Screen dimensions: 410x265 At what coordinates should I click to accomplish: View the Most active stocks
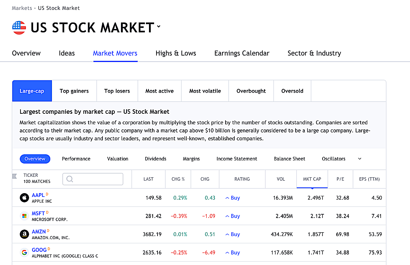point(160,91)
